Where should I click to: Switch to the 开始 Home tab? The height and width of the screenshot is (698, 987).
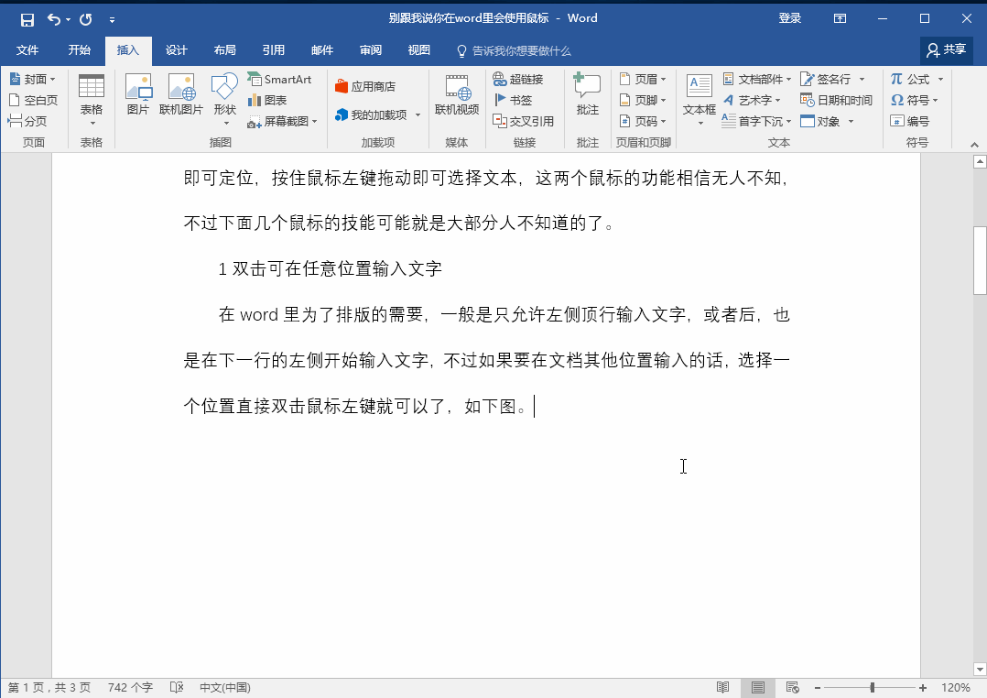point(80,50)
